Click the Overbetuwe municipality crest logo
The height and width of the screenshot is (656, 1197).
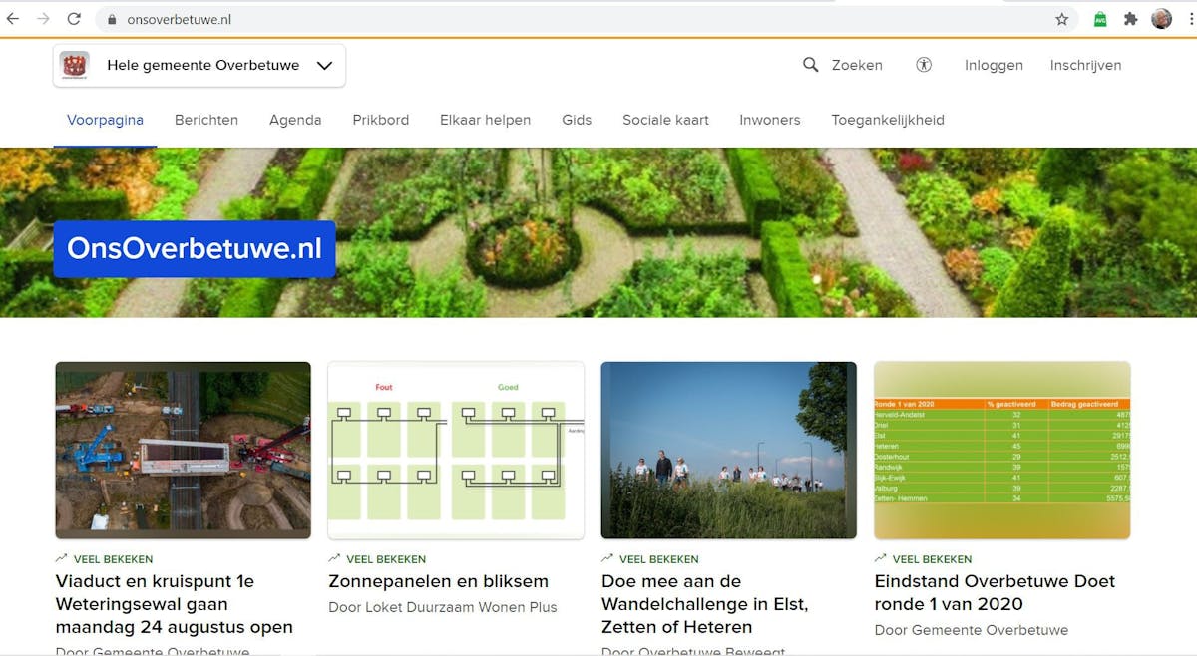[x=75, y=66]
